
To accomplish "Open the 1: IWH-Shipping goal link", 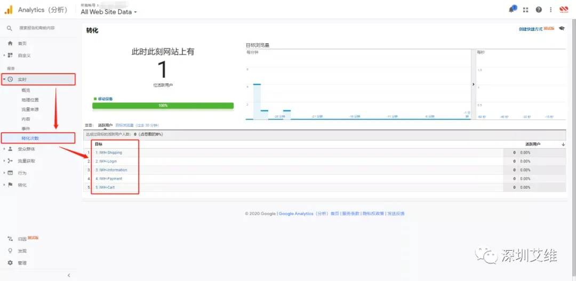I will (109, 152).
